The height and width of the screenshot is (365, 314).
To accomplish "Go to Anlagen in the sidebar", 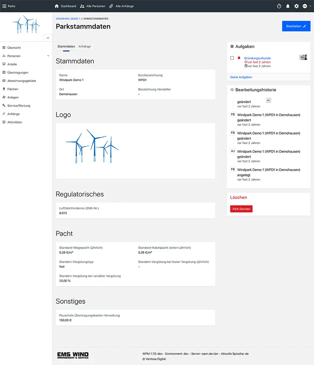I will coord(13,97).
